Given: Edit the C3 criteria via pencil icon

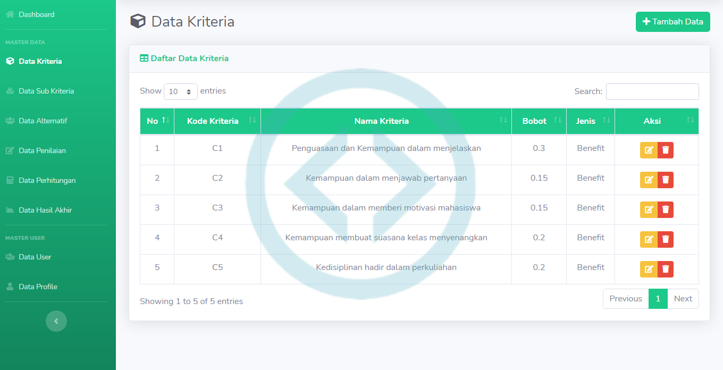Looking at the screenshot, I should click(x=649, y=210).
